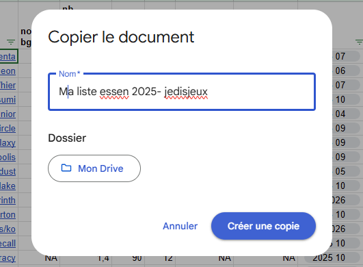This screenshot has width=363, height=267.
Task: Open the link ending in 'ecall'
Action: pyautogui.click(x=8, y=244)
